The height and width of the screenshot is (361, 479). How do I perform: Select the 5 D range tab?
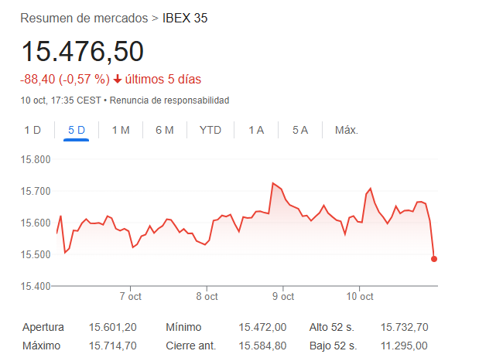tap(77, 130)
